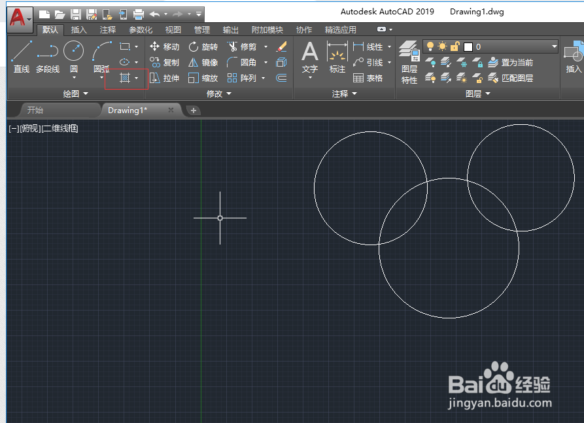This screenshot has width=584, height=423.
Task: Choose the Leader (引线) tool
Action: (368, 62)
